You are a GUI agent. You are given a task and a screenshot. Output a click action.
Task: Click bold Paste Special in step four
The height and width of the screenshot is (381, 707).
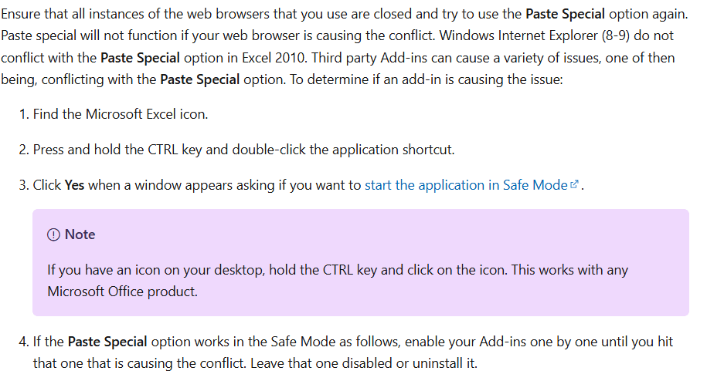coord(107,342)
